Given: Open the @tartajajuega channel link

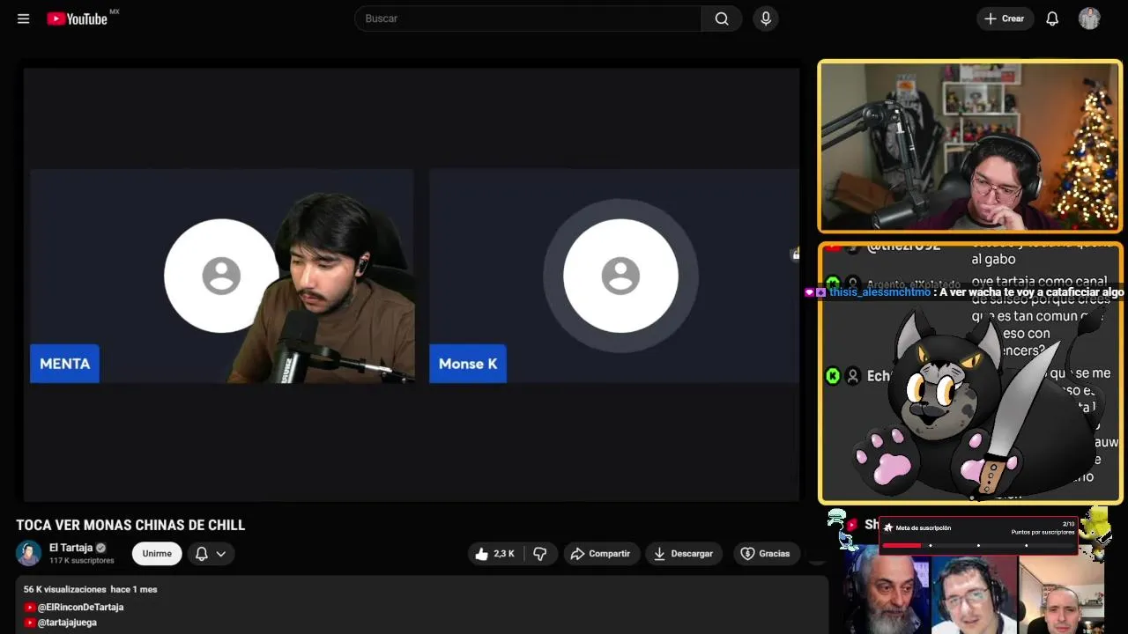Looking at the screenshot, I should tap(67, 623).
